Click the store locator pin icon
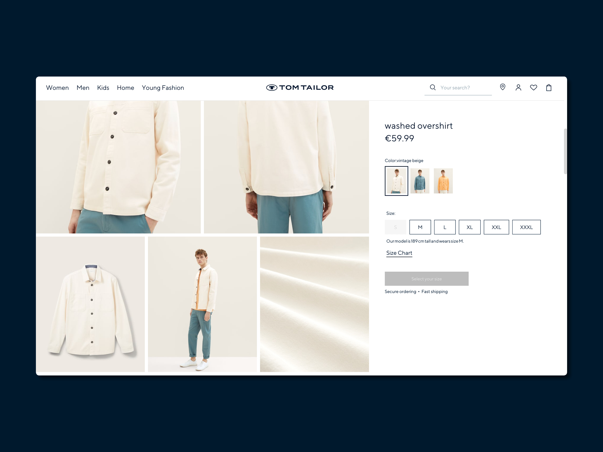 503,87
